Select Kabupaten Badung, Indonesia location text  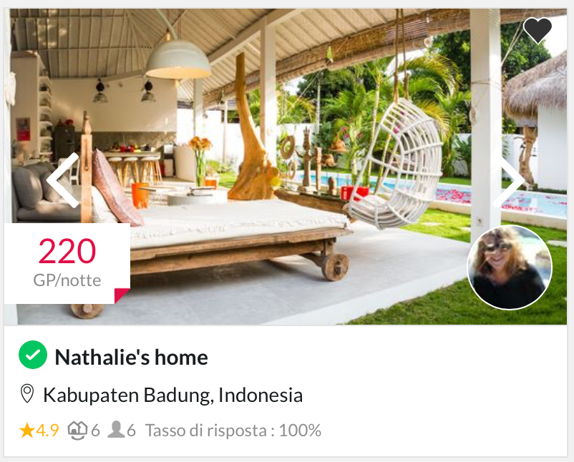172,395
